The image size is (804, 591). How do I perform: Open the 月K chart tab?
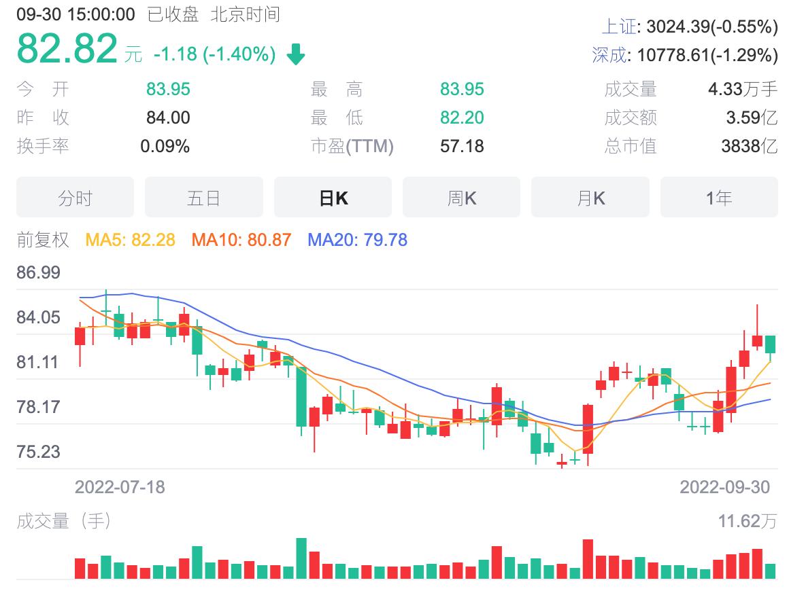(590, 197)
